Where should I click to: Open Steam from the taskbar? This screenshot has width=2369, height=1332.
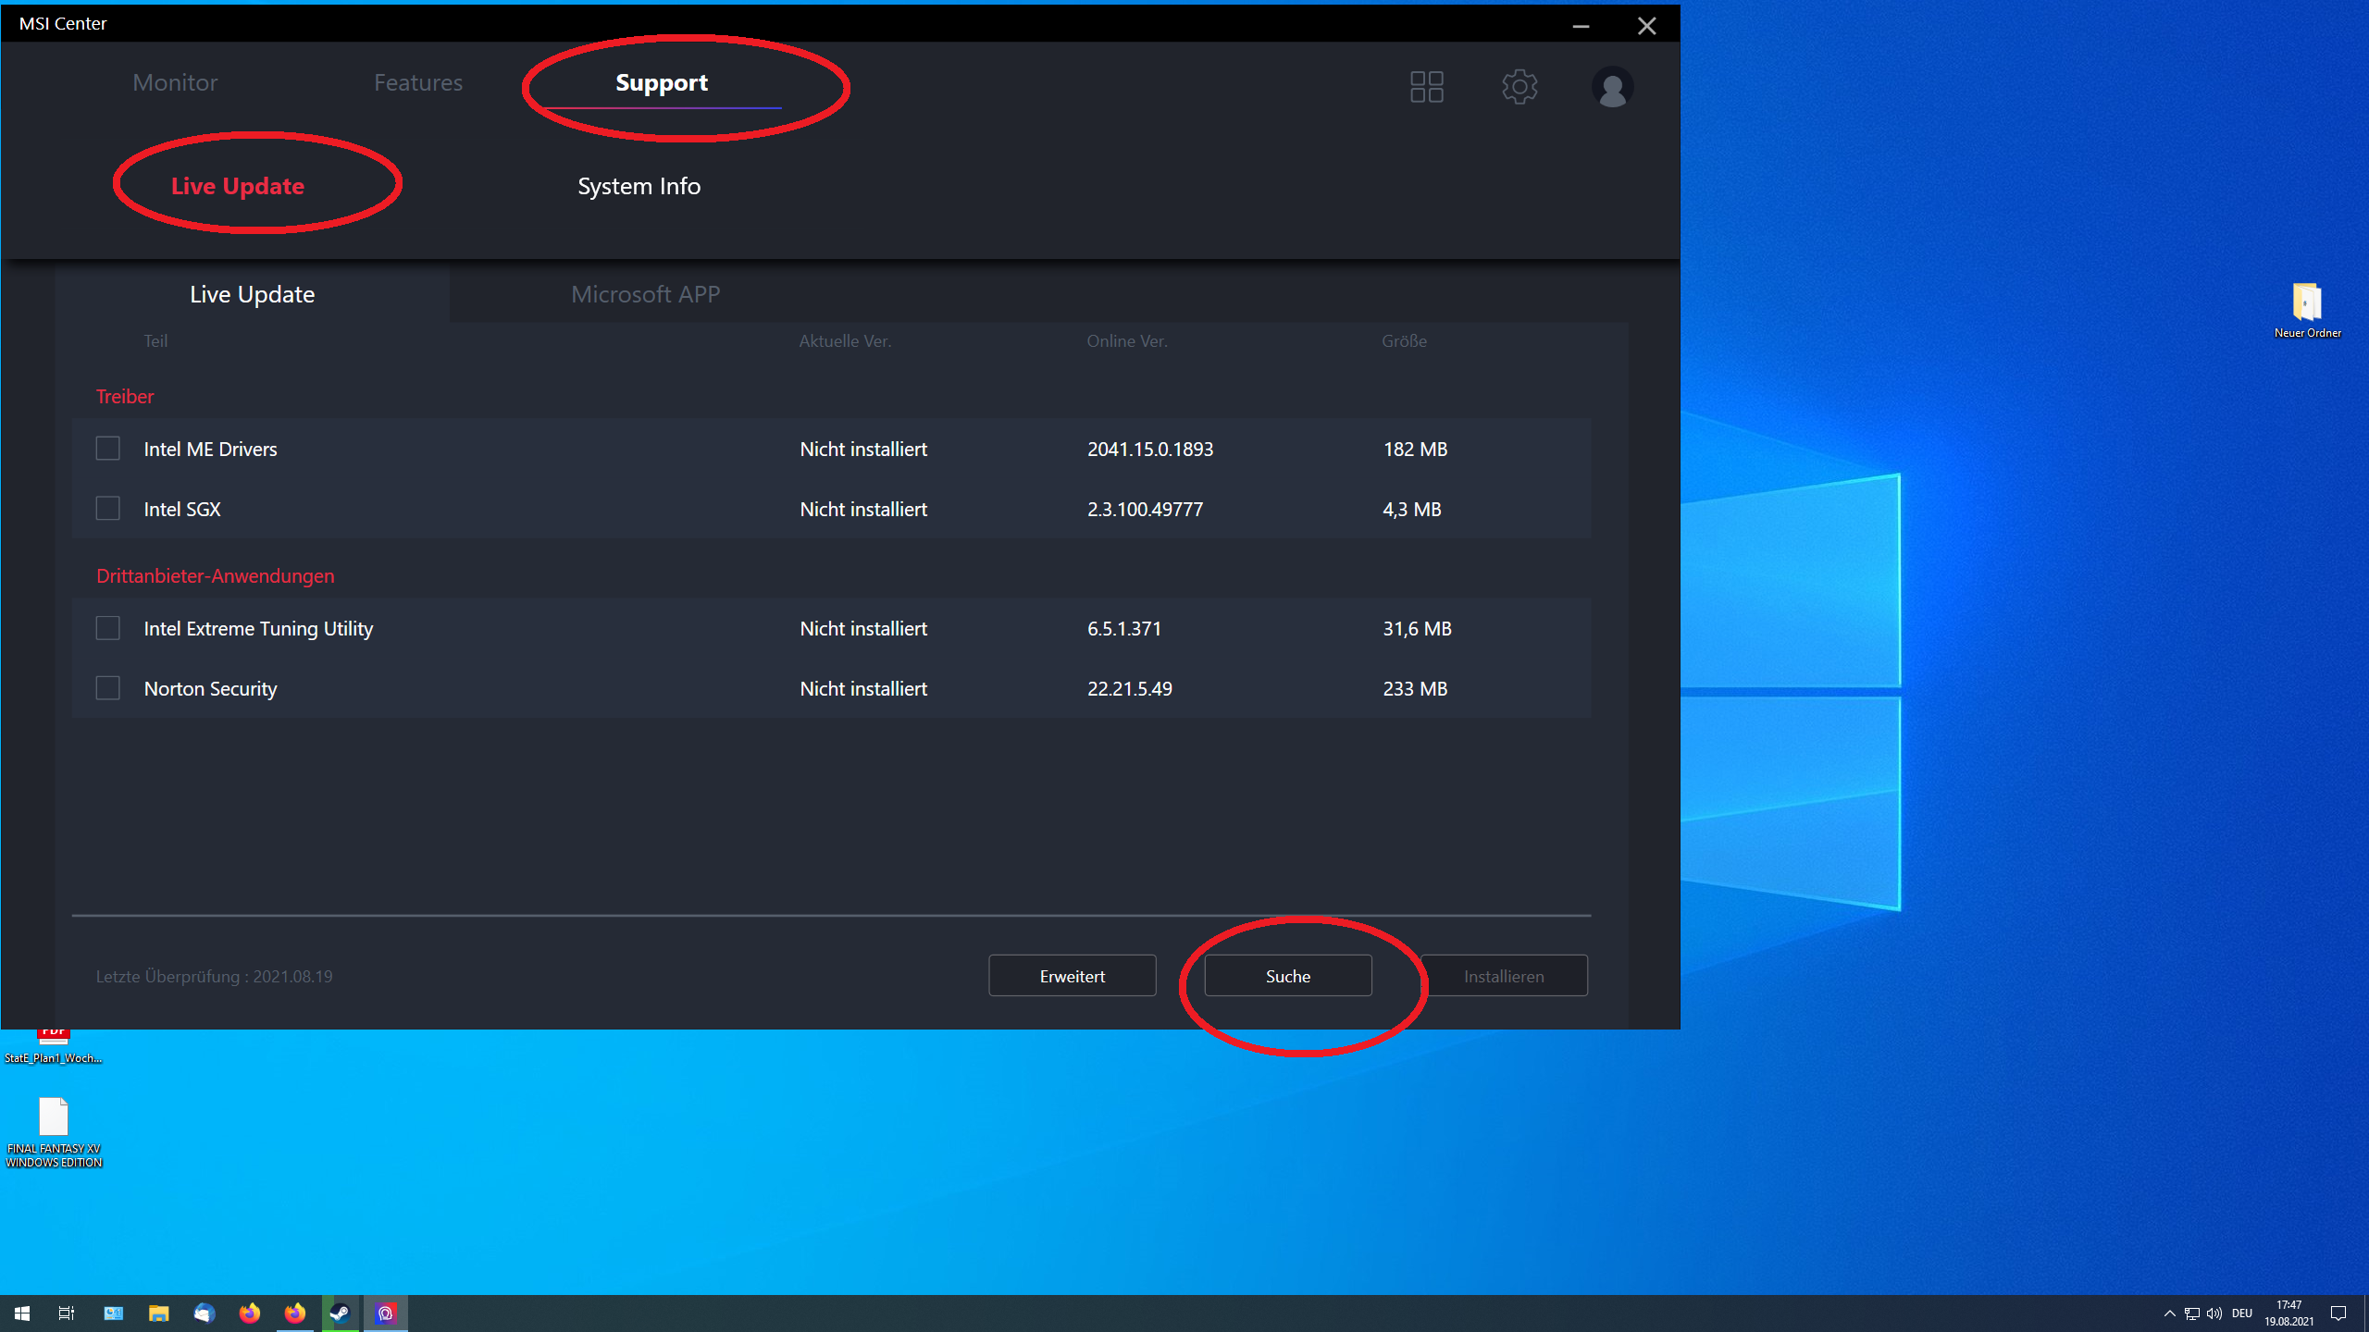pos(340,1313)
